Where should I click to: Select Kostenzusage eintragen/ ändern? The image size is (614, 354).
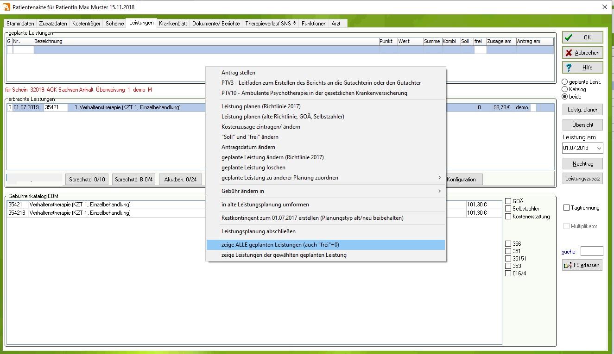326,127
